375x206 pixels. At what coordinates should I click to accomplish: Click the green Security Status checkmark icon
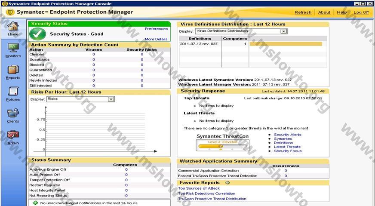tap(37, 34)
